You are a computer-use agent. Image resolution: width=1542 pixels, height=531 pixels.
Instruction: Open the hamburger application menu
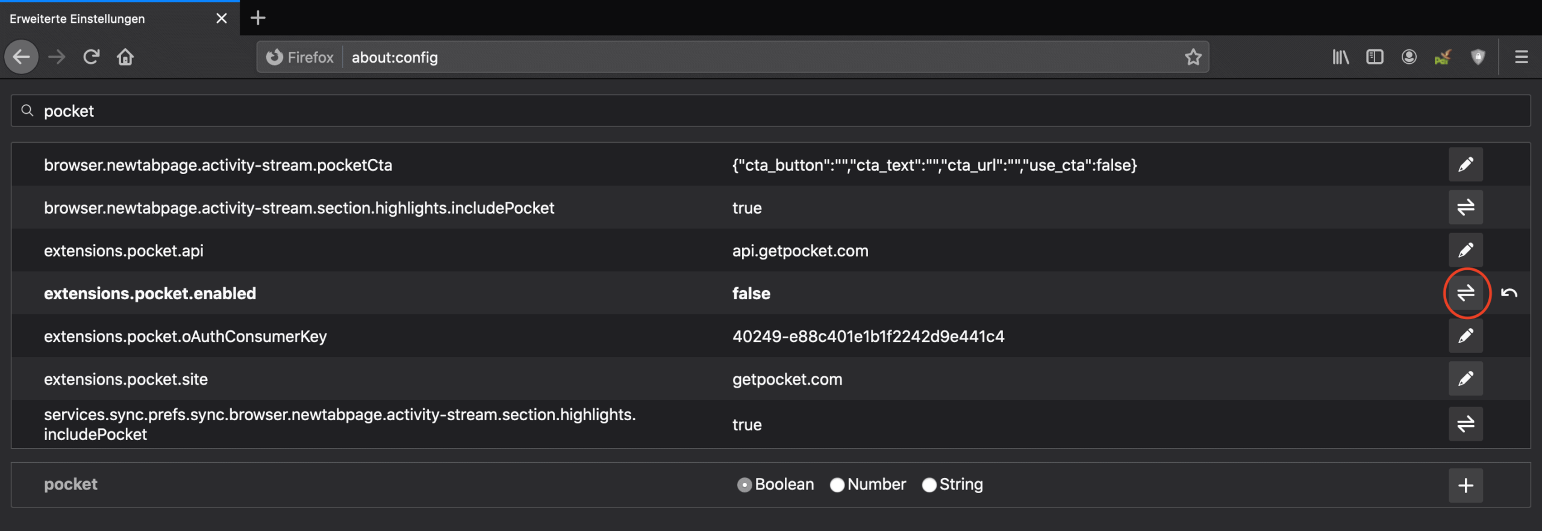[1522, 57]
